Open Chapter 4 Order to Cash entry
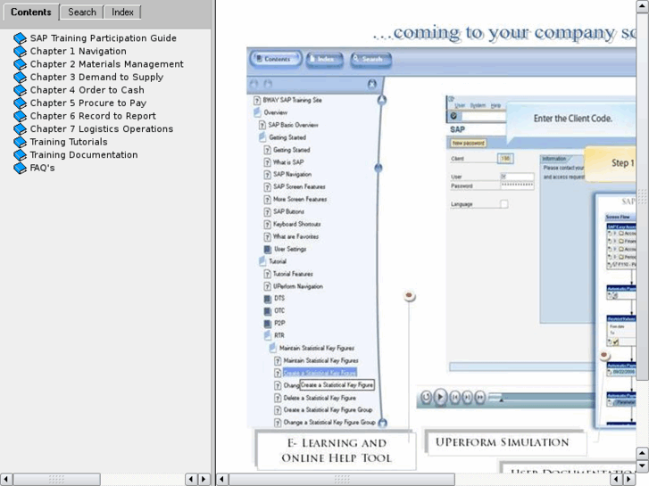The image size is (649, 486). click(87, 90)
